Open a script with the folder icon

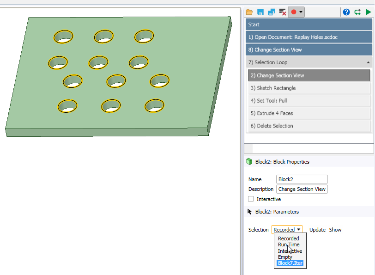(x=249, y=12)
